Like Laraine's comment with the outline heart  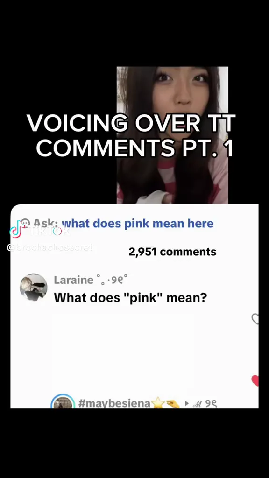[x=255, y=319]
